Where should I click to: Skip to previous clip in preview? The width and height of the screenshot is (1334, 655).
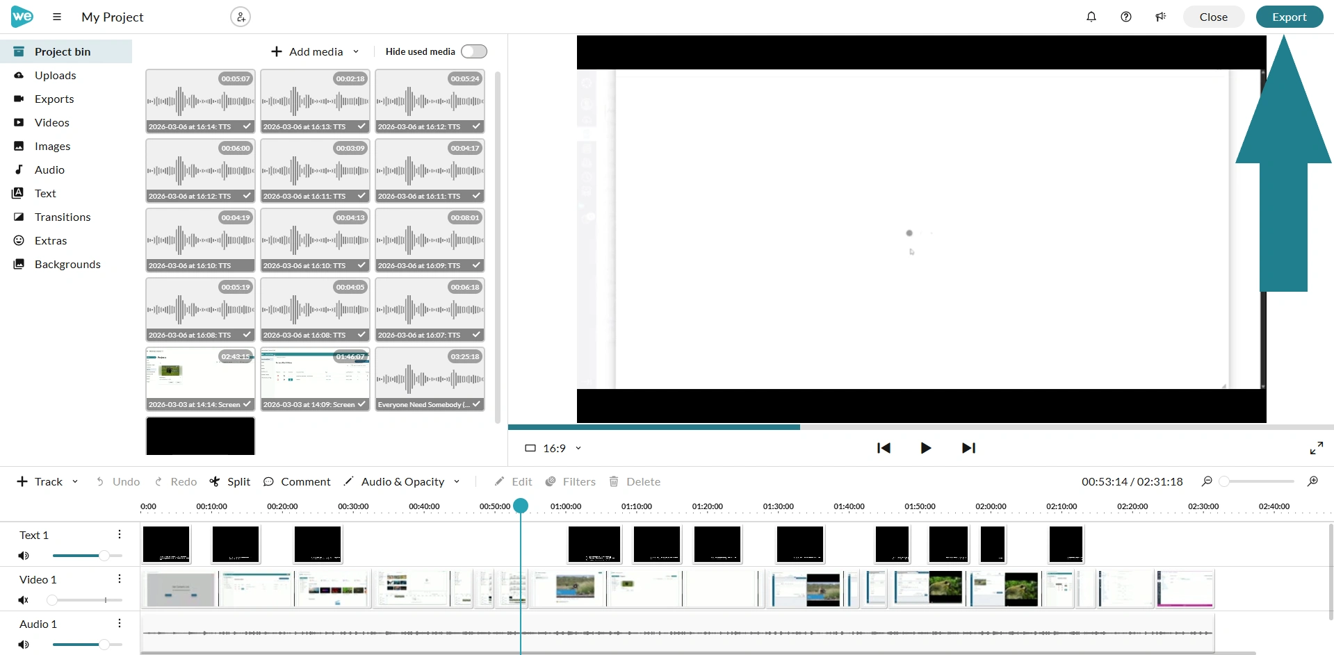pos(884,448)
